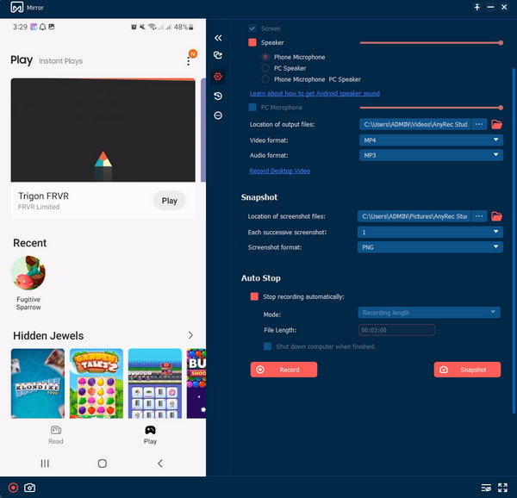
Task: Click the File Length time input field
Action: (x=396, y=330)
